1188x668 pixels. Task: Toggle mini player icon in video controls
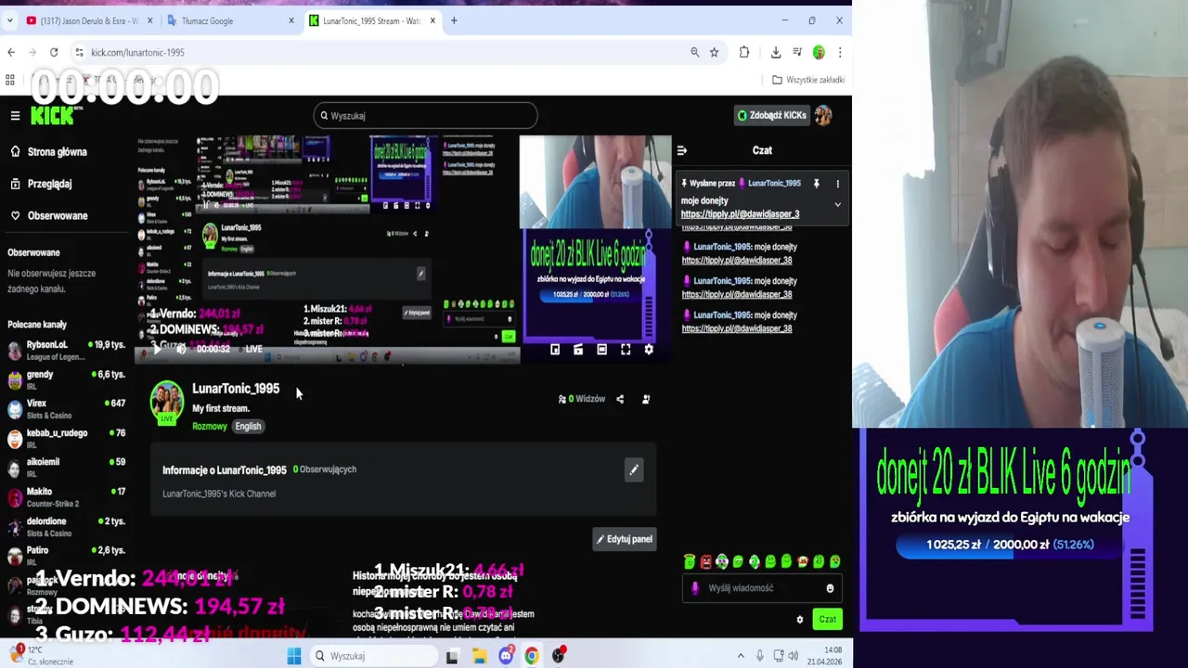pyautogui.click(x=555, y=350)
